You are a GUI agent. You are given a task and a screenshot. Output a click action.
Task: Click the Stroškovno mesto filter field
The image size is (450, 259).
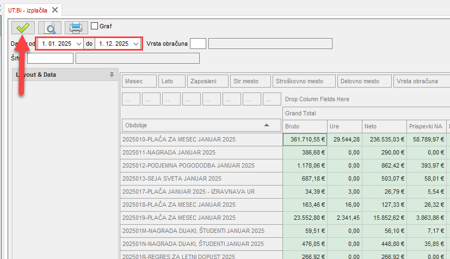pos(304,81)
